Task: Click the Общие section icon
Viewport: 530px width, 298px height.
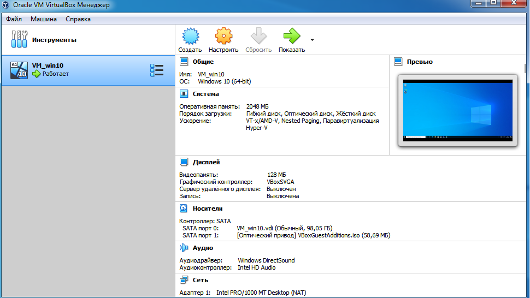Action: pyautogui.click(x=184, y=62)
